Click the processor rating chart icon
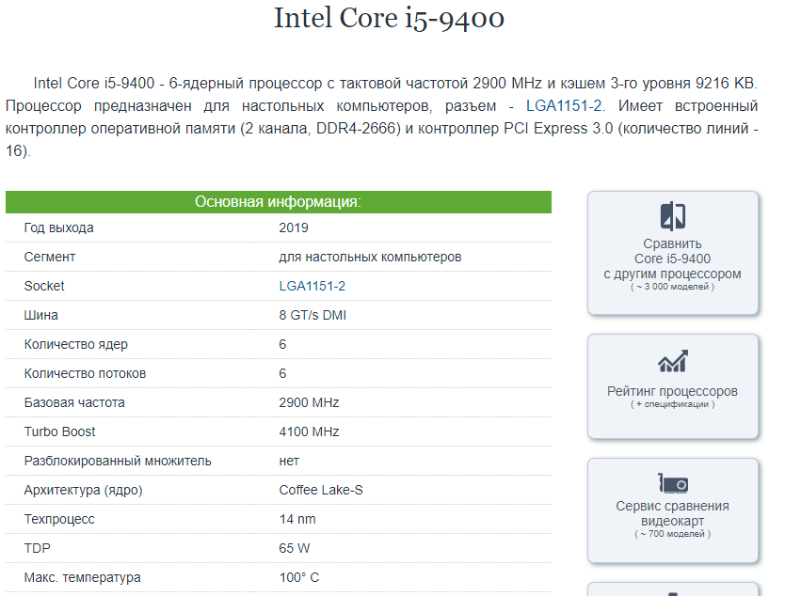Viewport: 785px width, 596px height. pos(672,362)
